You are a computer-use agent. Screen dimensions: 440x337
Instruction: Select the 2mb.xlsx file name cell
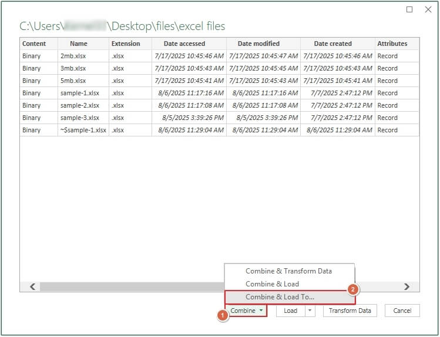(x=73, y=56)
